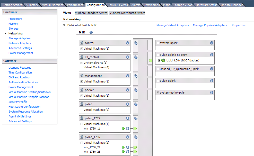
Task: Switch view to vSphere Standard Switch
Action: [91, 13]
